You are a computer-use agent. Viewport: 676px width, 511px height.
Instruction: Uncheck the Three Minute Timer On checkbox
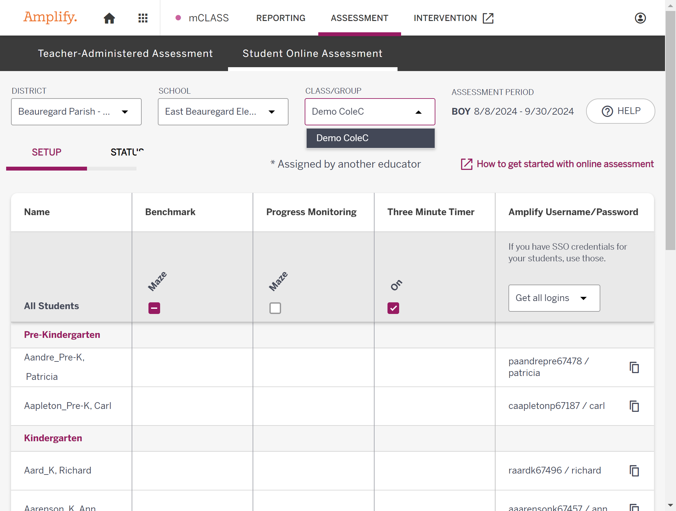pos(393,308)
